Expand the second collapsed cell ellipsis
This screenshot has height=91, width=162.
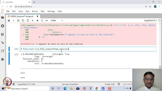(23, 78)
